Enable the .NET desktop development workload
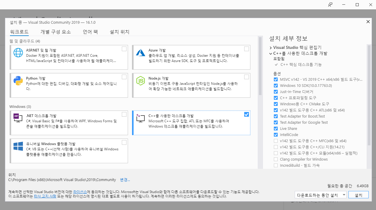The width and height of the screenshot is (376, 210). [124, 114]
